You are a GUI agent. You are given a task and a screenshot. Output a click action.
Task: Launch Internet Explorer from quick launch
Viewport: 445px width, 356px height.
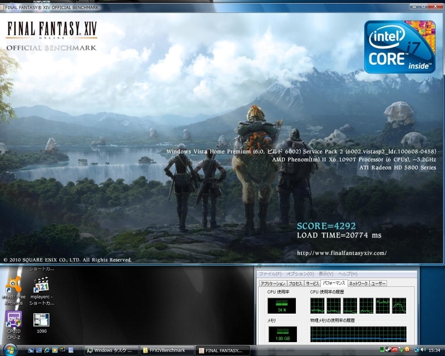pyautogui.click(x=47, y=350)
